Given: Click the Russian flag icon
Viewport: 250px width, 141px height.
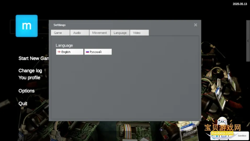Looking at the screenshot, I should pos(87,52).
